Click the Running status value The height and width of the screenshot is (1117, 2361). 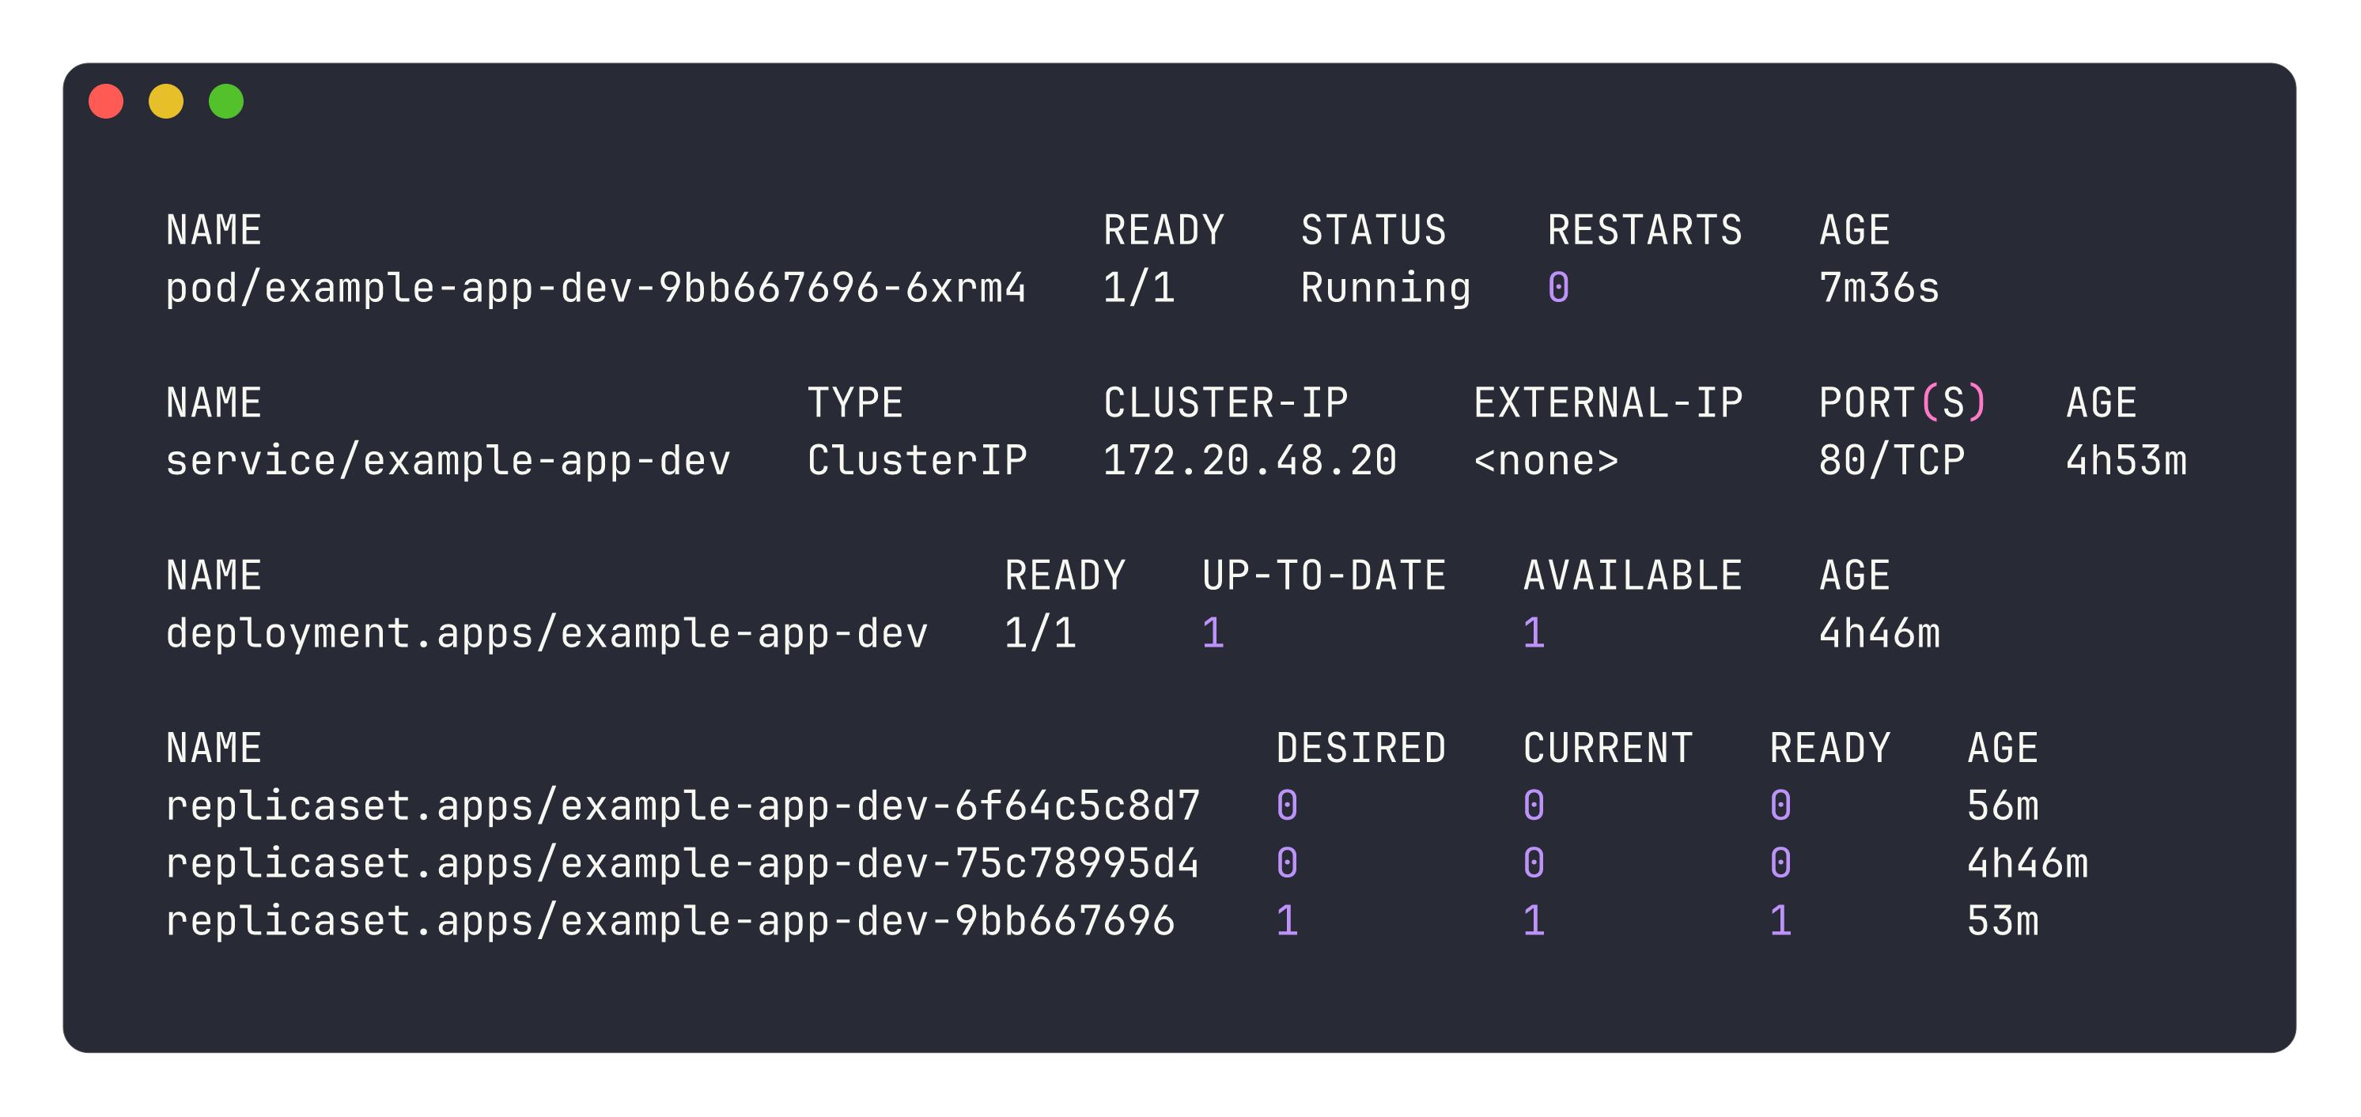1386,288
